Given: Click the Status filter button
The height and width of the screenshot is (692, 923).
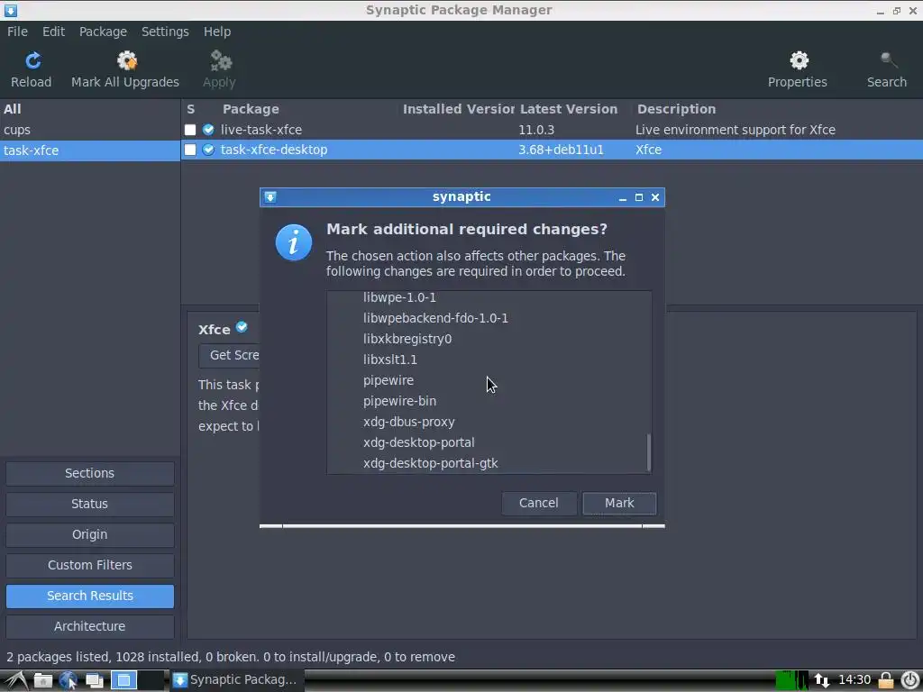Looking at the screenshot, I should [89, 504].
